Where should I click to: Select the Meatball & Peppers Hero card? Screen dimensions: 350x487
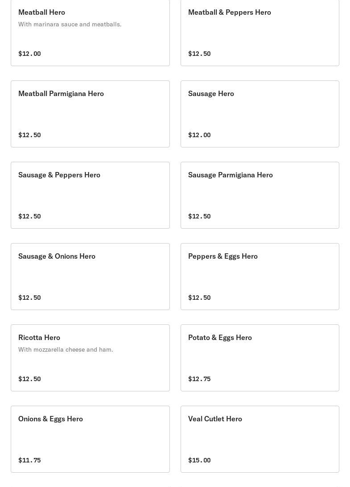pyautogui.click(x=229, y=12)
